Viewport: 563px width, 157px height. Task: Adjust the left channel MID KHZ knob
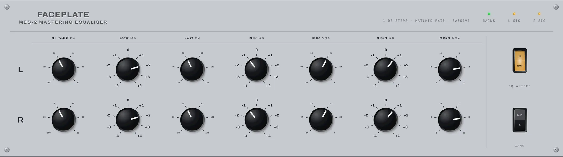(x=321, y=69)
